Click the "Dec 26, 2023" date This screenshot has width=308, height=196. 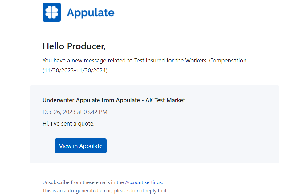point(57,112)
